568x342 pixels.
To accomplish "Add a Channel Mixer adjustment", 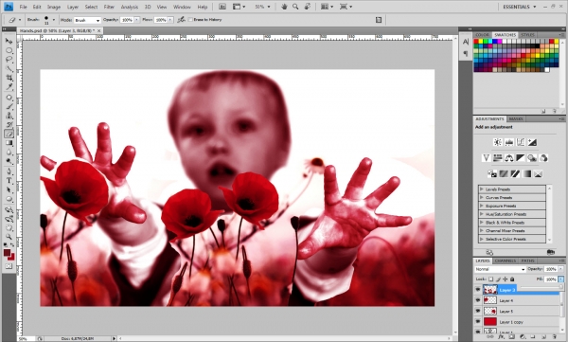I will (x=543, y=158).
